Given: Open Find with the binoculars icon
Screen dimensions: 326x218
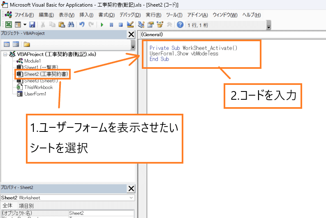Looking at the screenshot, I should pyautogui.click(x=71, y=25).
